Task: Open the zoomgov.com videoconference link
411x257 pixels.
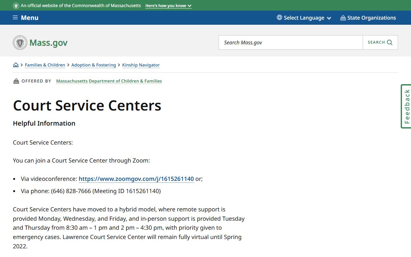Action: pos(136,179)
